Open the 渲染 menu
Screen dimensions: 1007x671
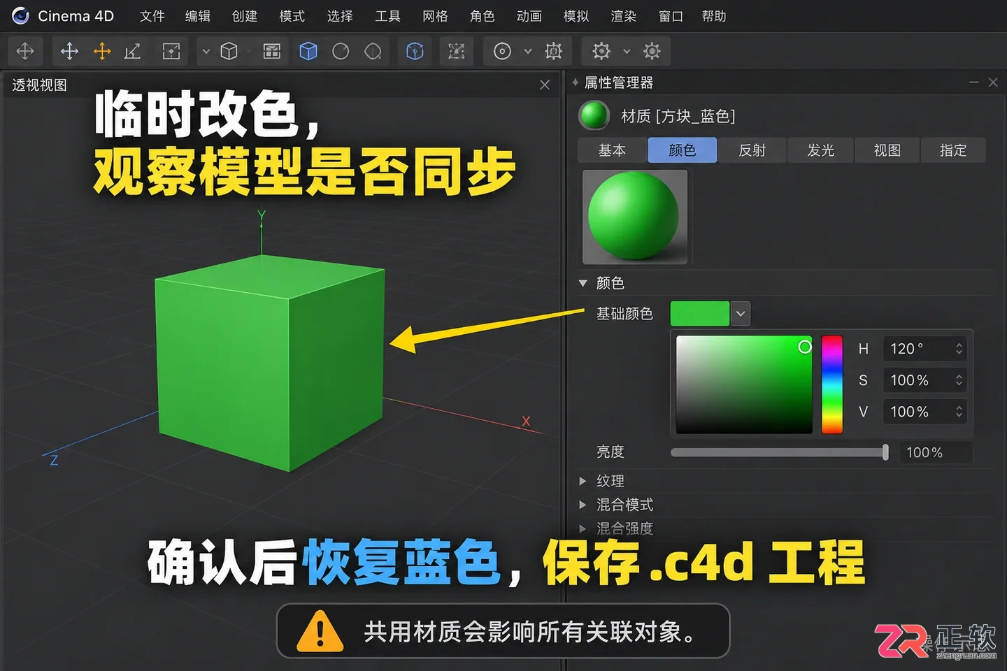pyautogui.click(x=623, y=16)
